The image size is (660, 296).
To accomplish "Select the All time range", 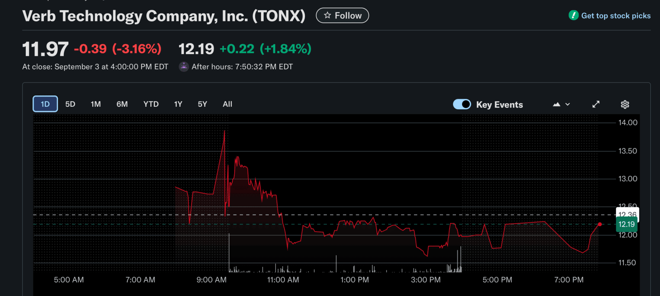I will tap(227, 104).
